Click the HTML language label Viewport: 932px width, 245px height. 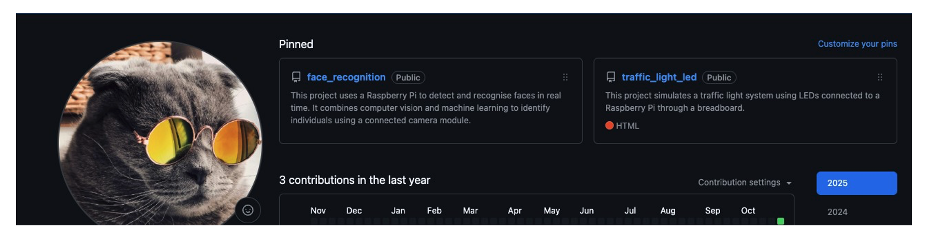(x=628, y=126)
